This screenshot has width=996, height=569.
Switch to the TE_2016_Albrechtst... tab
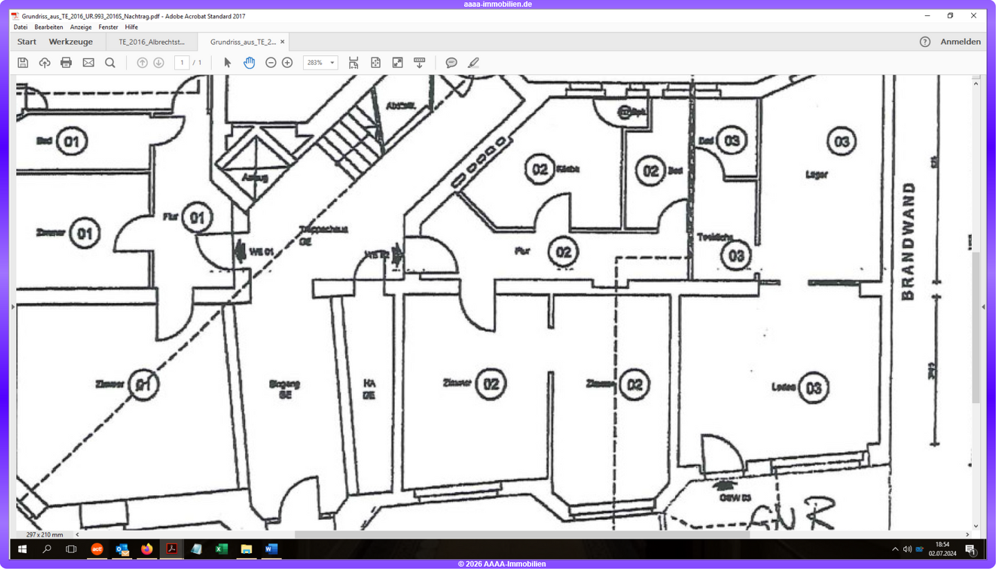[151, 41]
